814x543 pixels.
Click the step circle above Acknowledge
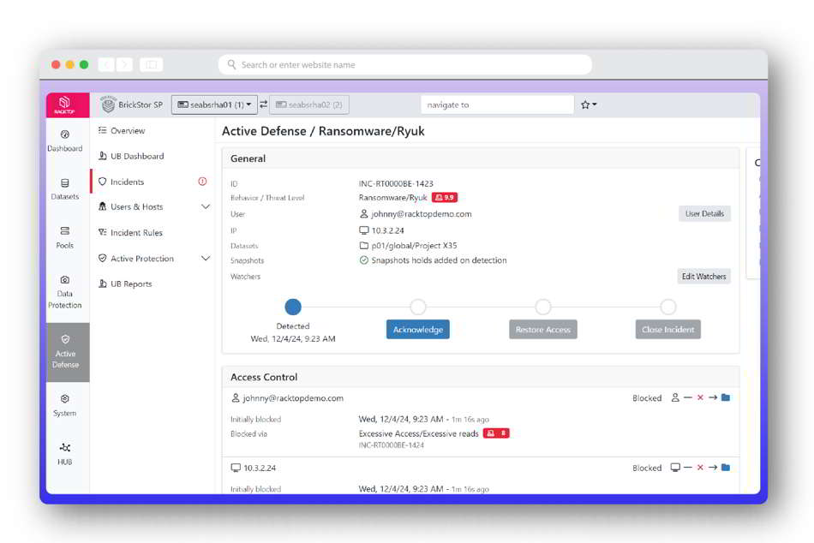coord(418,307)
